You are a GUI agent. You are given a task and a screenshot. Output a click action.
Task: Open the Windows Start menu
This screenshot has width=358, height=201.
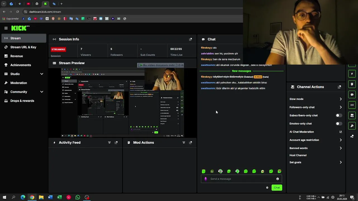(x=4, y=197)
